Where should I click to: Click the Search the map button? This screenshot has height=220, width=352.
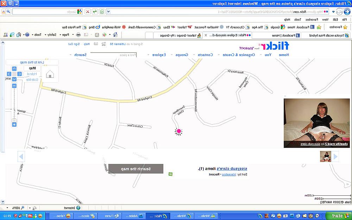(136, 169)
